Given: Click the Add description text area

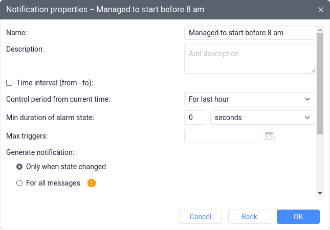Looking at the screenshot, I should (250, 58).
